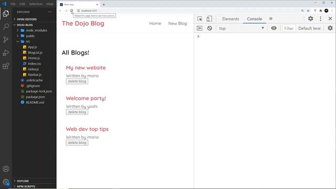This screenshot has width=336, height=189.
Task: Open App.js in the explorer
Action: tap(33, 47)
